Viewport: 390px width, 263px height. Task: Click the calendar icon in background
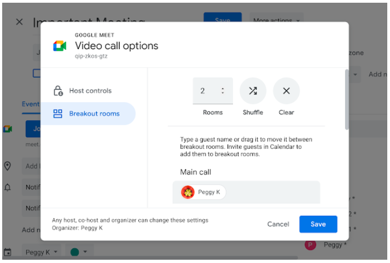[8, 252]
